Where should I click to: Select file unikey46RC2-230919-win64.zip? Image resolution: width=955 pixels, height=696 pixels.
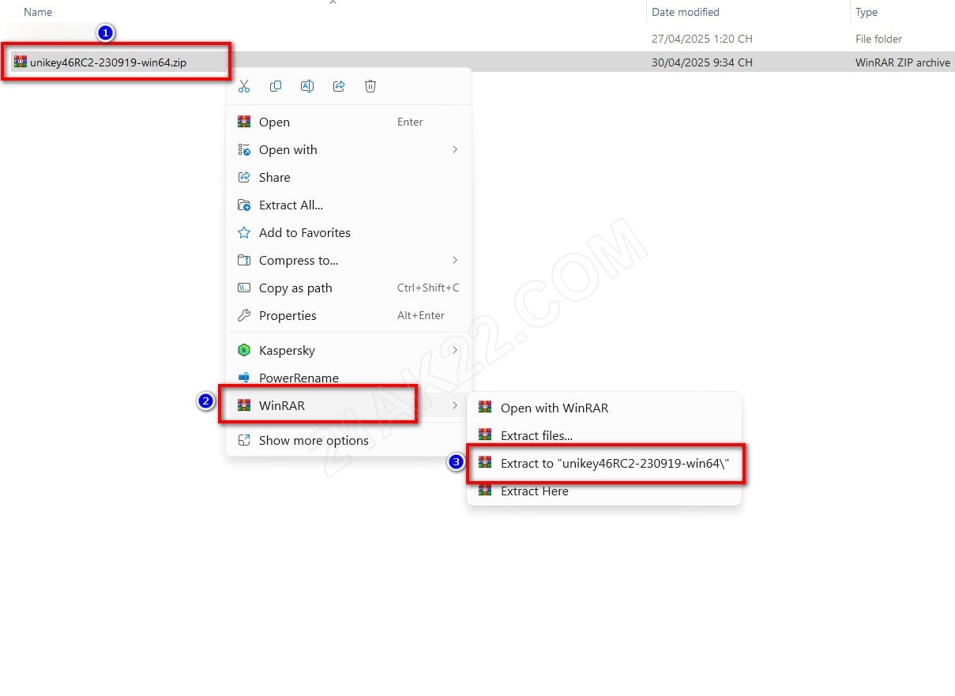108,62
